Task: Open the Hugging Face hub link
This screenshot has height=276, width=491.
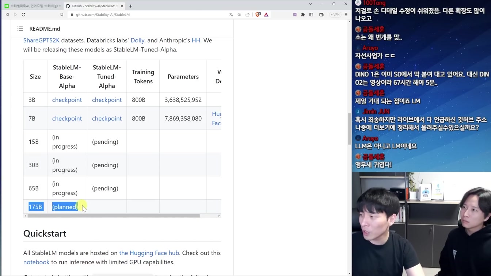Action: pos(149,253)
